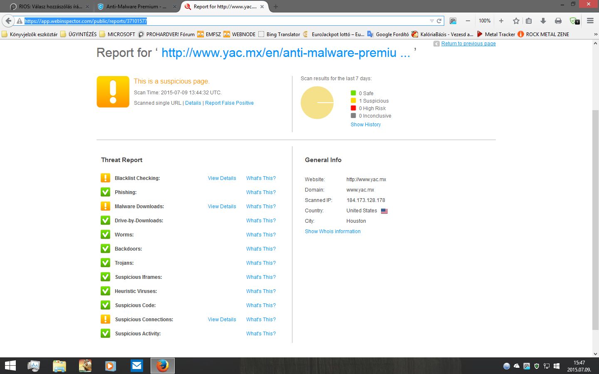Click the page vertical scrollbar
The image size is (599, 374).
pyautogui.click(x=595, y=220)
